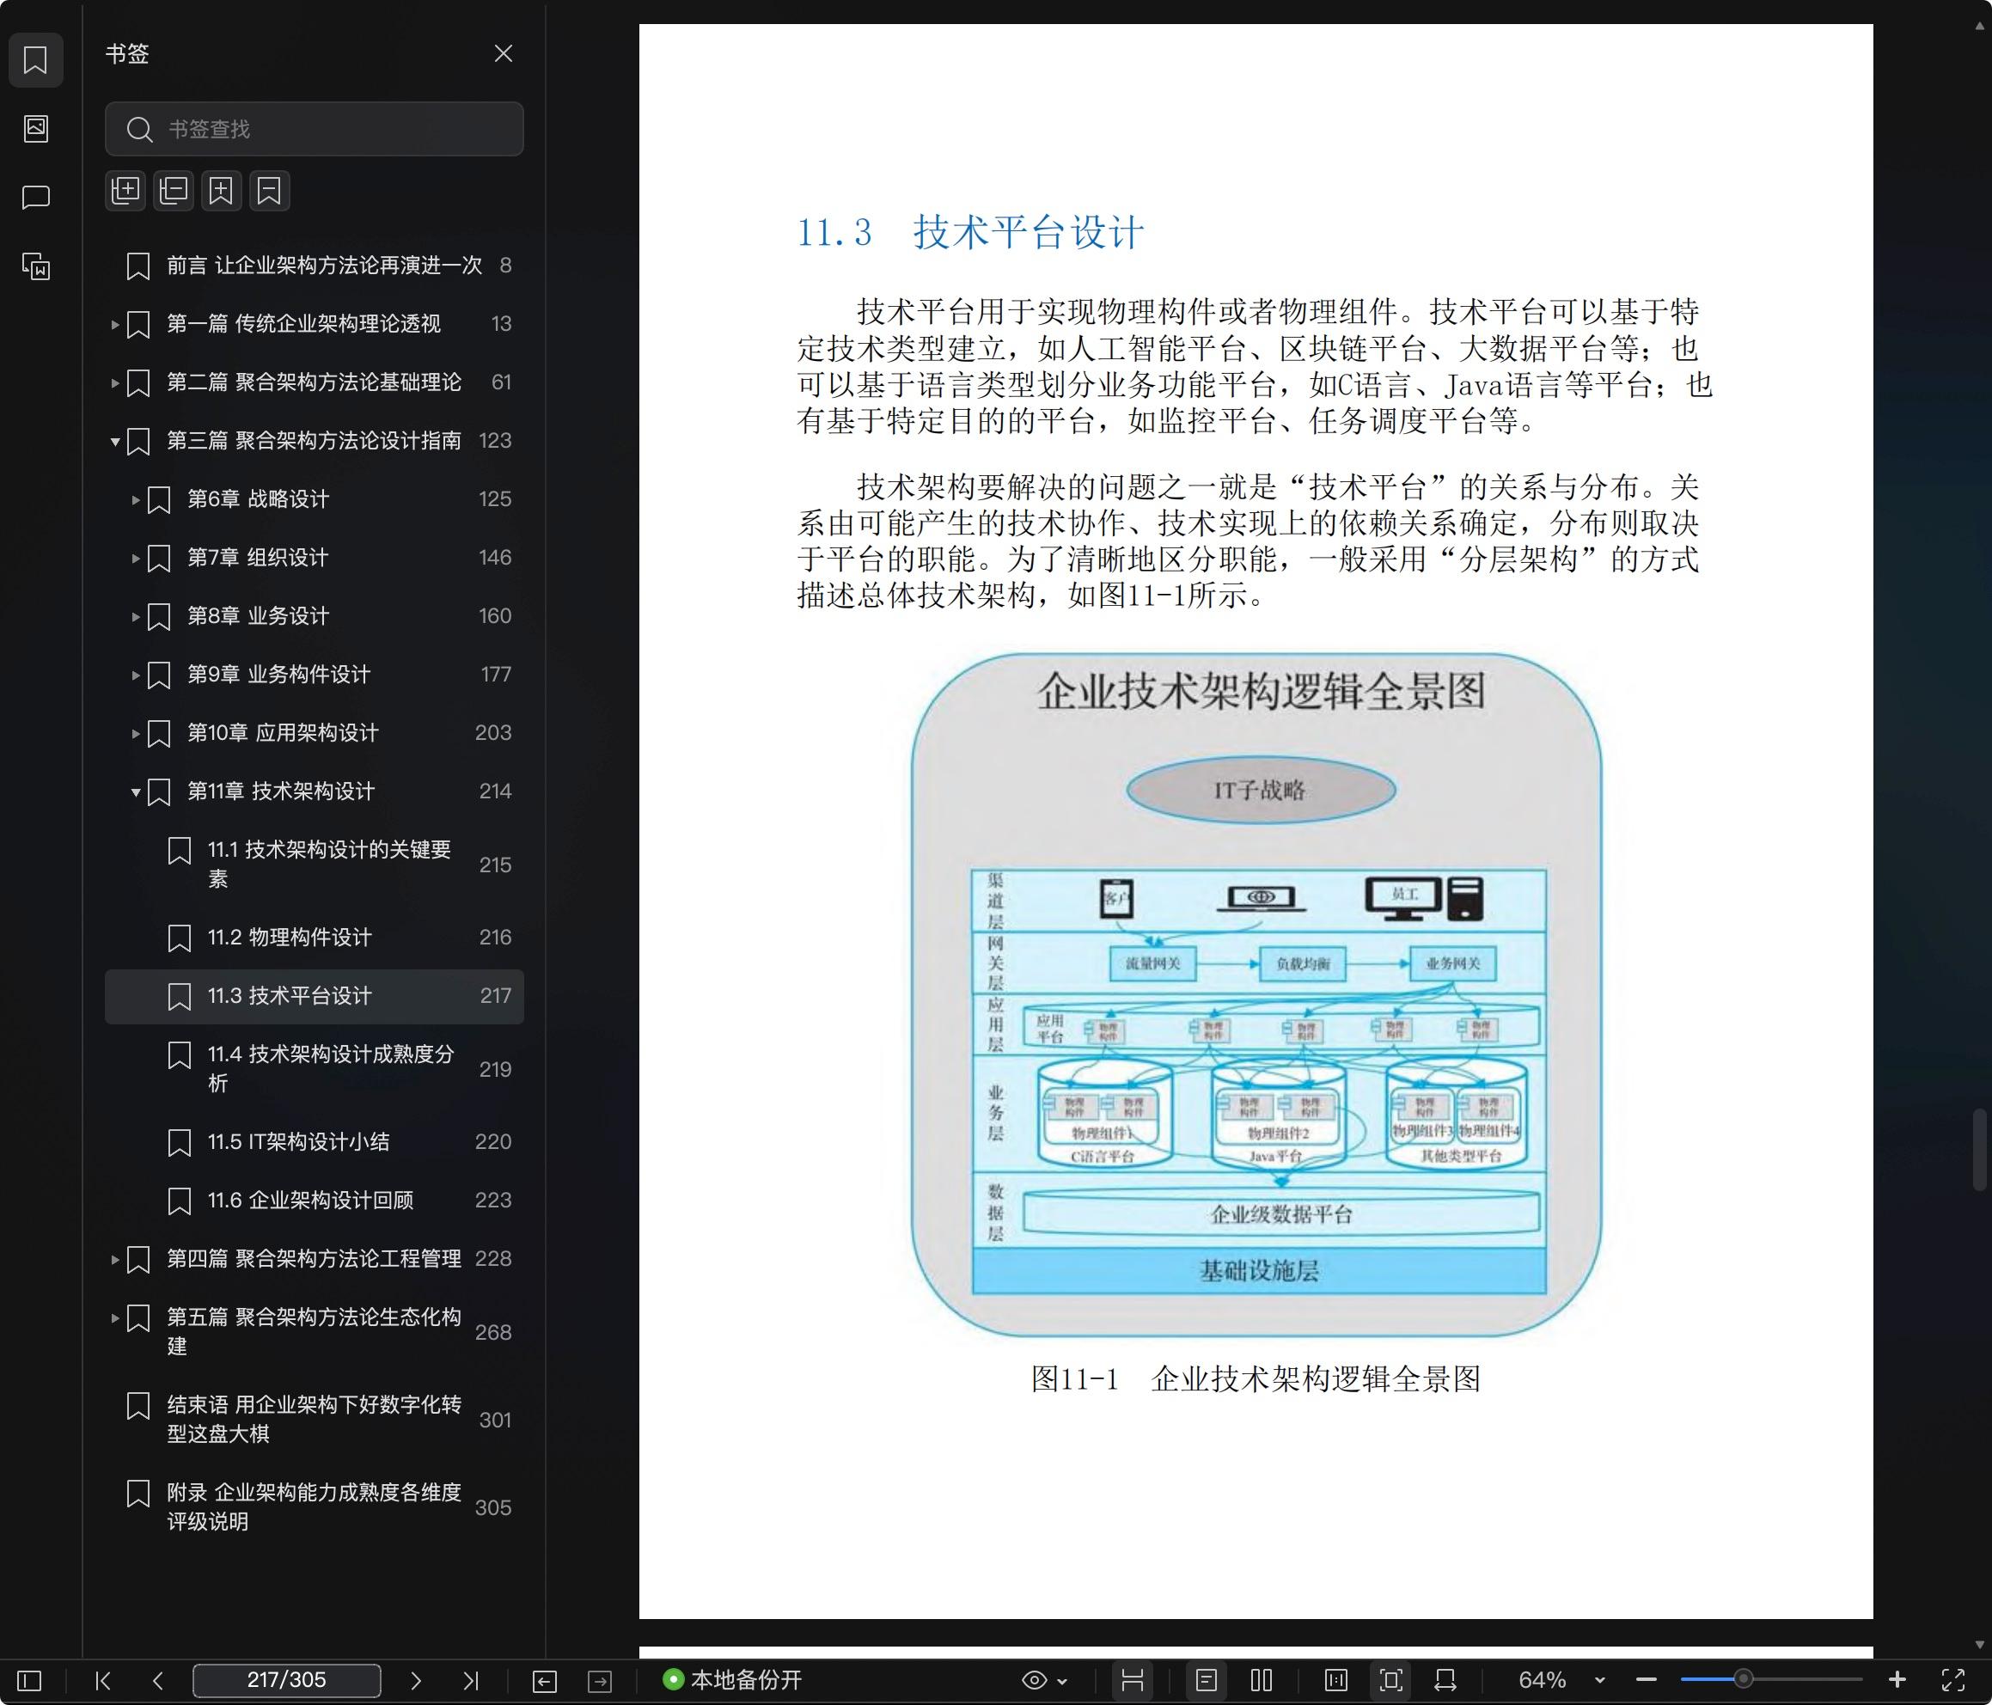Screen dimensions: 1992x1705
Task: Expand 第二篇 聚合架构方法论基础理论
Action: [114, 383]
